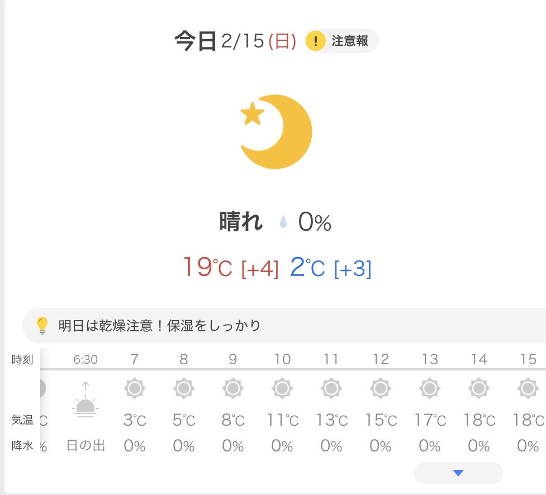Click the sun icon for 12 o'clock
Image resolution: width=546 pixels, height=495 pixels.
[x=381, y=387]
